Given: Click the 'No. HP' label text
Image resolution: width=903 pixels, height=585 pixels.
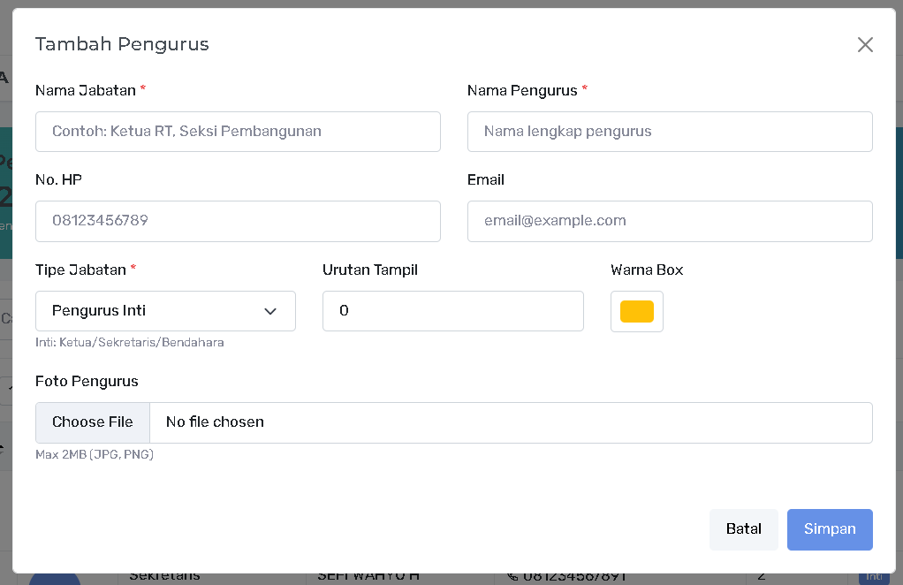Looking at the screenshot, I should tap(58, 179).
